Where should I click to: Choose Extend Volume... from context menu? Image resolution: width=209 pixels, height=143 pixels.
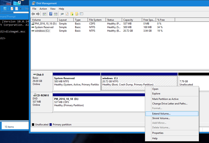[161, 113]
